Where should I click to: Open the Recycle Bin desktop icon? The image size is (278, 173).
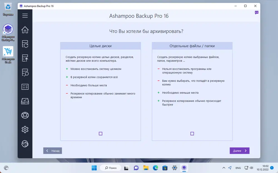(8, 9)
